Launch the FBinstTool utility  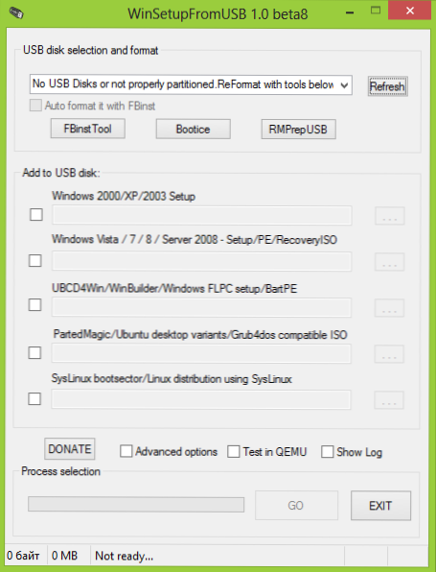click(x=88, y=129)
